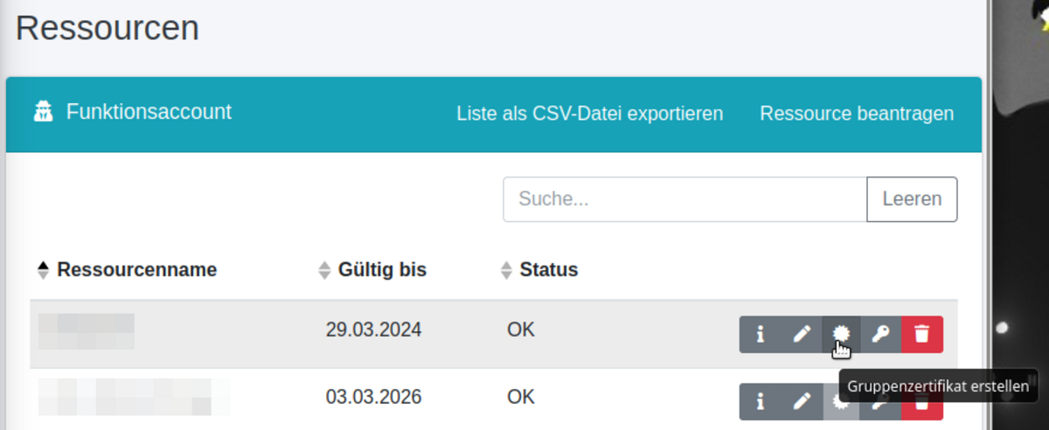
Task: Create group certificate for the 29.03.2024 resource
Action: 841,334
